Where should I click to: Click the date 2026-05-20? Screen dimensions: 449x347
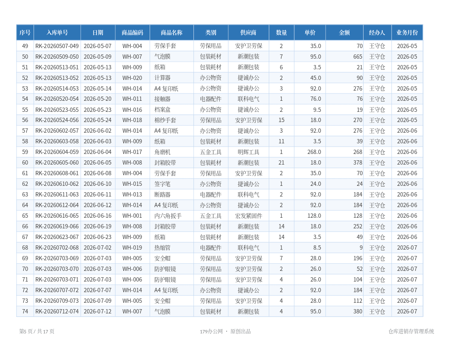[98, 99]
